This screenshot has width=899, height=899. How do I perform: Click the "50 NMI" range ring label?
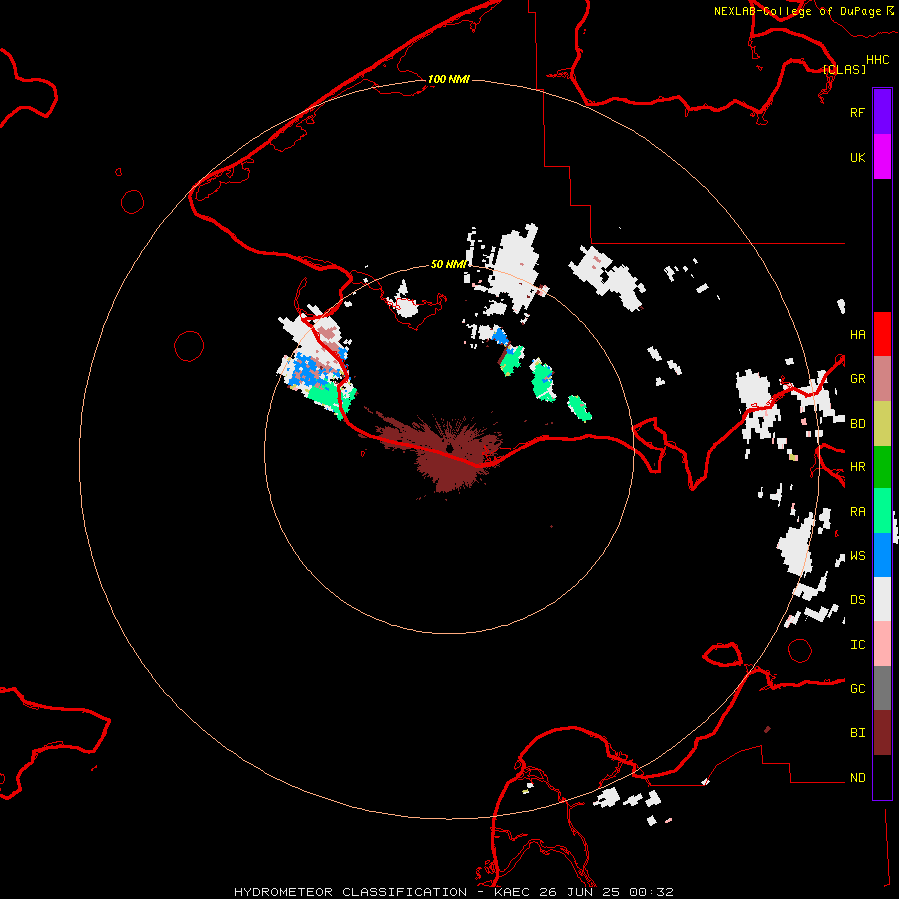[x=449, y=264]
